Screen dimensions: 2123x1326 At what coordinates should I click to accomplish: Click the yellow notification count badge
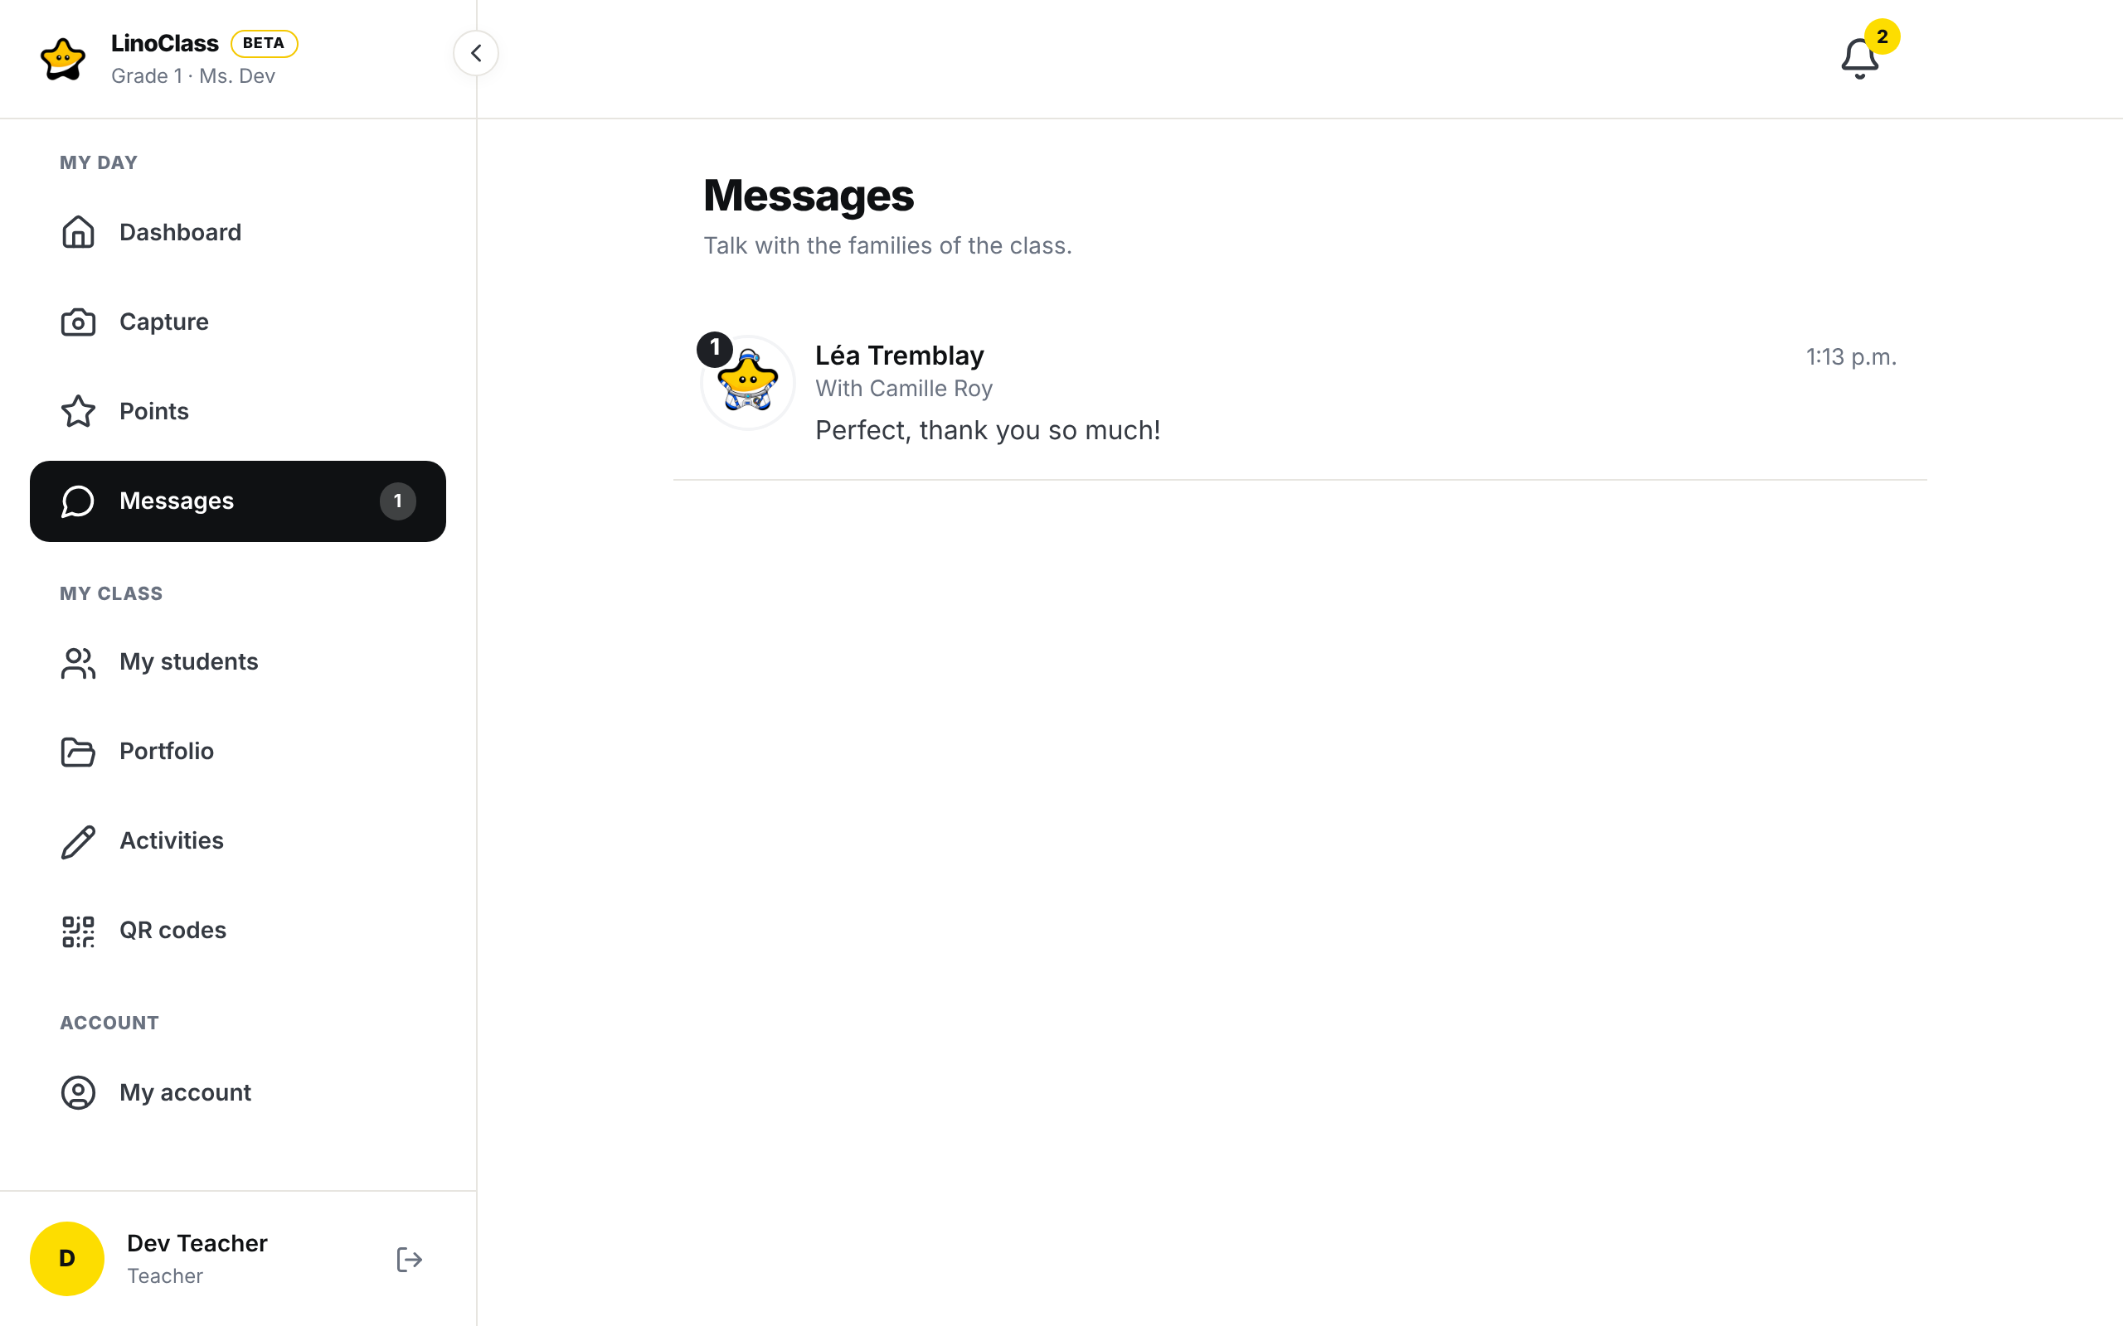pos(1882,36)
